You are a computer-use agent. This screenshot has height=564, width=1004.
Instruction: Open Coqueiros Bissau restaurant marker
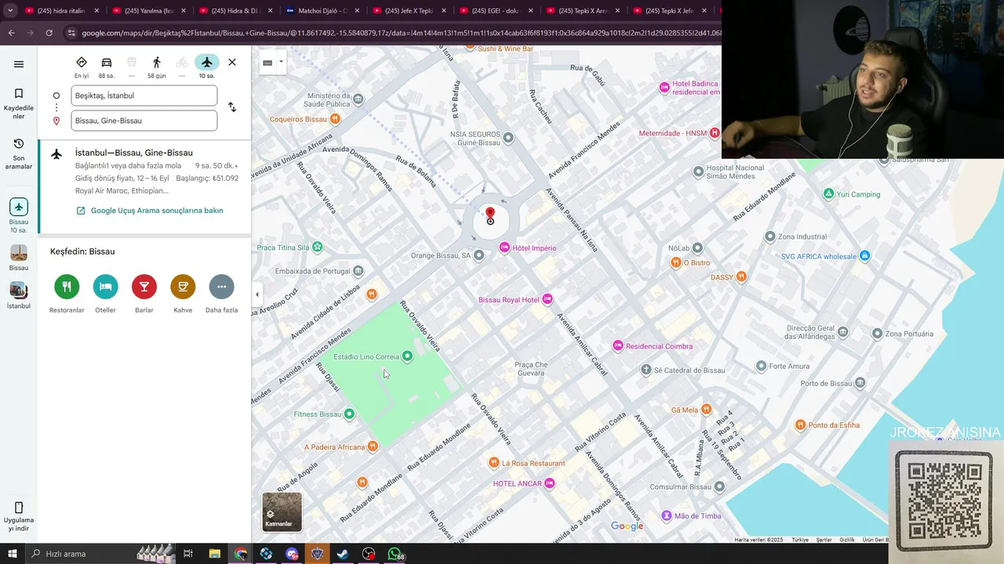click(x=335, y=119)
